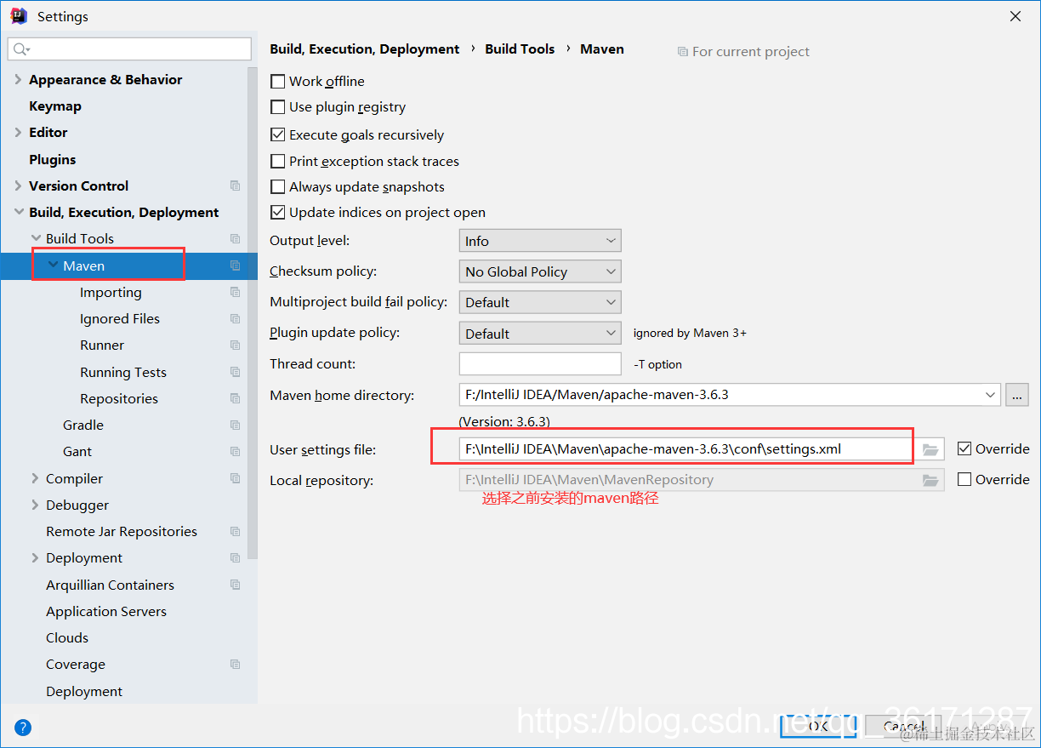Click the project-level icon beside Gradle
The width and height of the screenshot is (1041, 748).
point(236,425)
